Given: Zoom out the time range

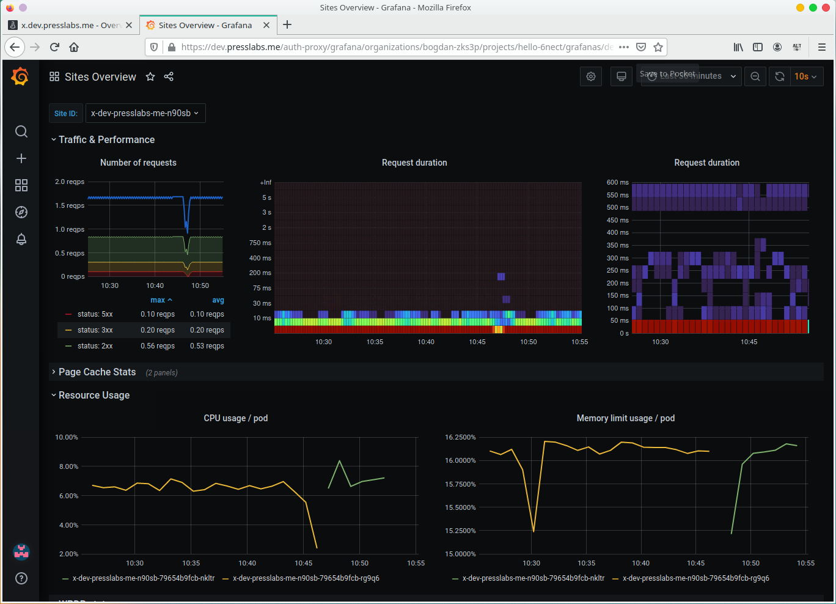Looking at the screenshot, I should pos(755,76).
